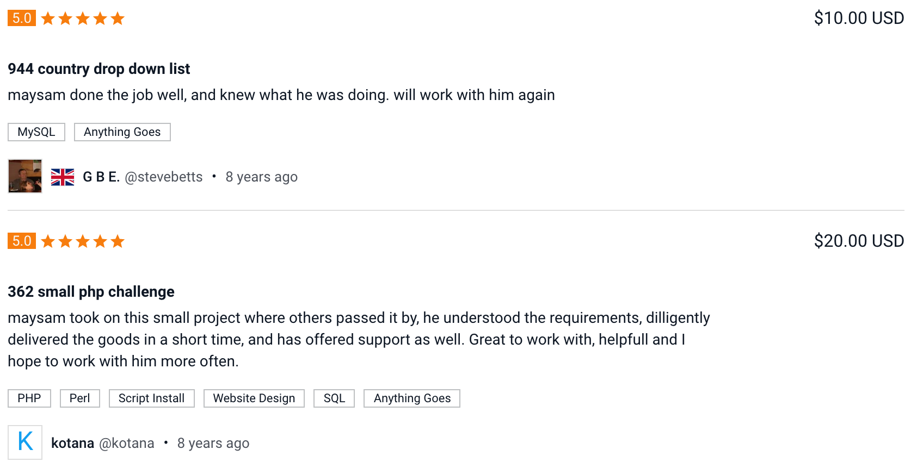Click the 5.0 badge on first review
This screenshot has height=462, width=911.
(x=22, y=18)
